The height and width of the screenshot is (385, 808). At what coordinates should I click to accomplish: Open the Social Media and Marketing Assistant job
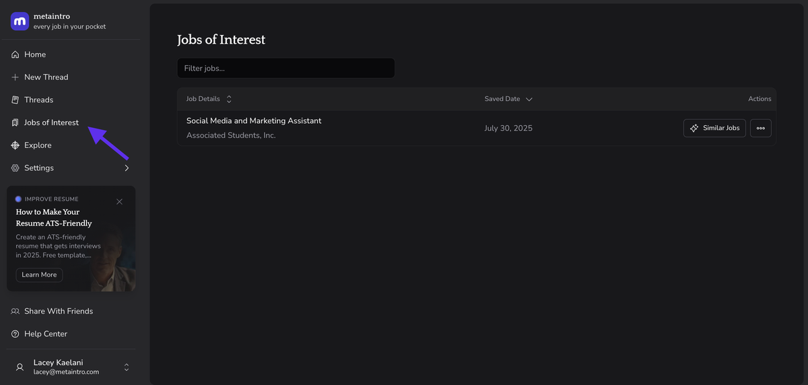(254, 121)
